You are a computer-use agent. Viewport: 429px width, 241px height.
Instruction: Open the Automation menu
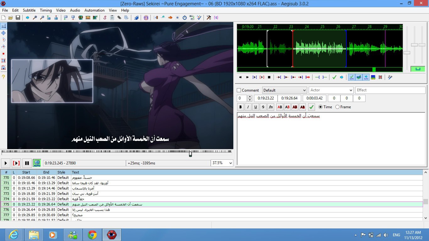(95, 10)
